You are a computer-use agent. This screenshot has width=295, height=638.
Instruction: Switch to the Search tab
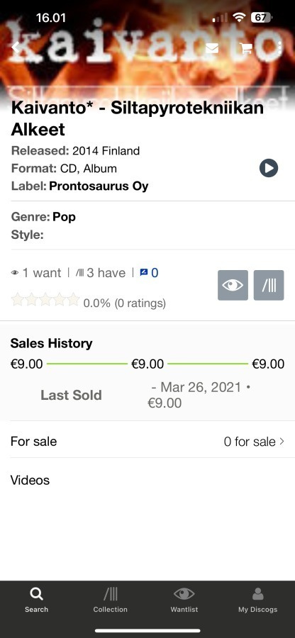tap(36, 600)
